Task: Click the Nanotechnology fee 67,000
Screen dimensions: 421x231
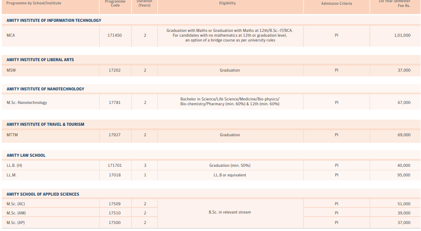Action: click(x=404, y=103)
